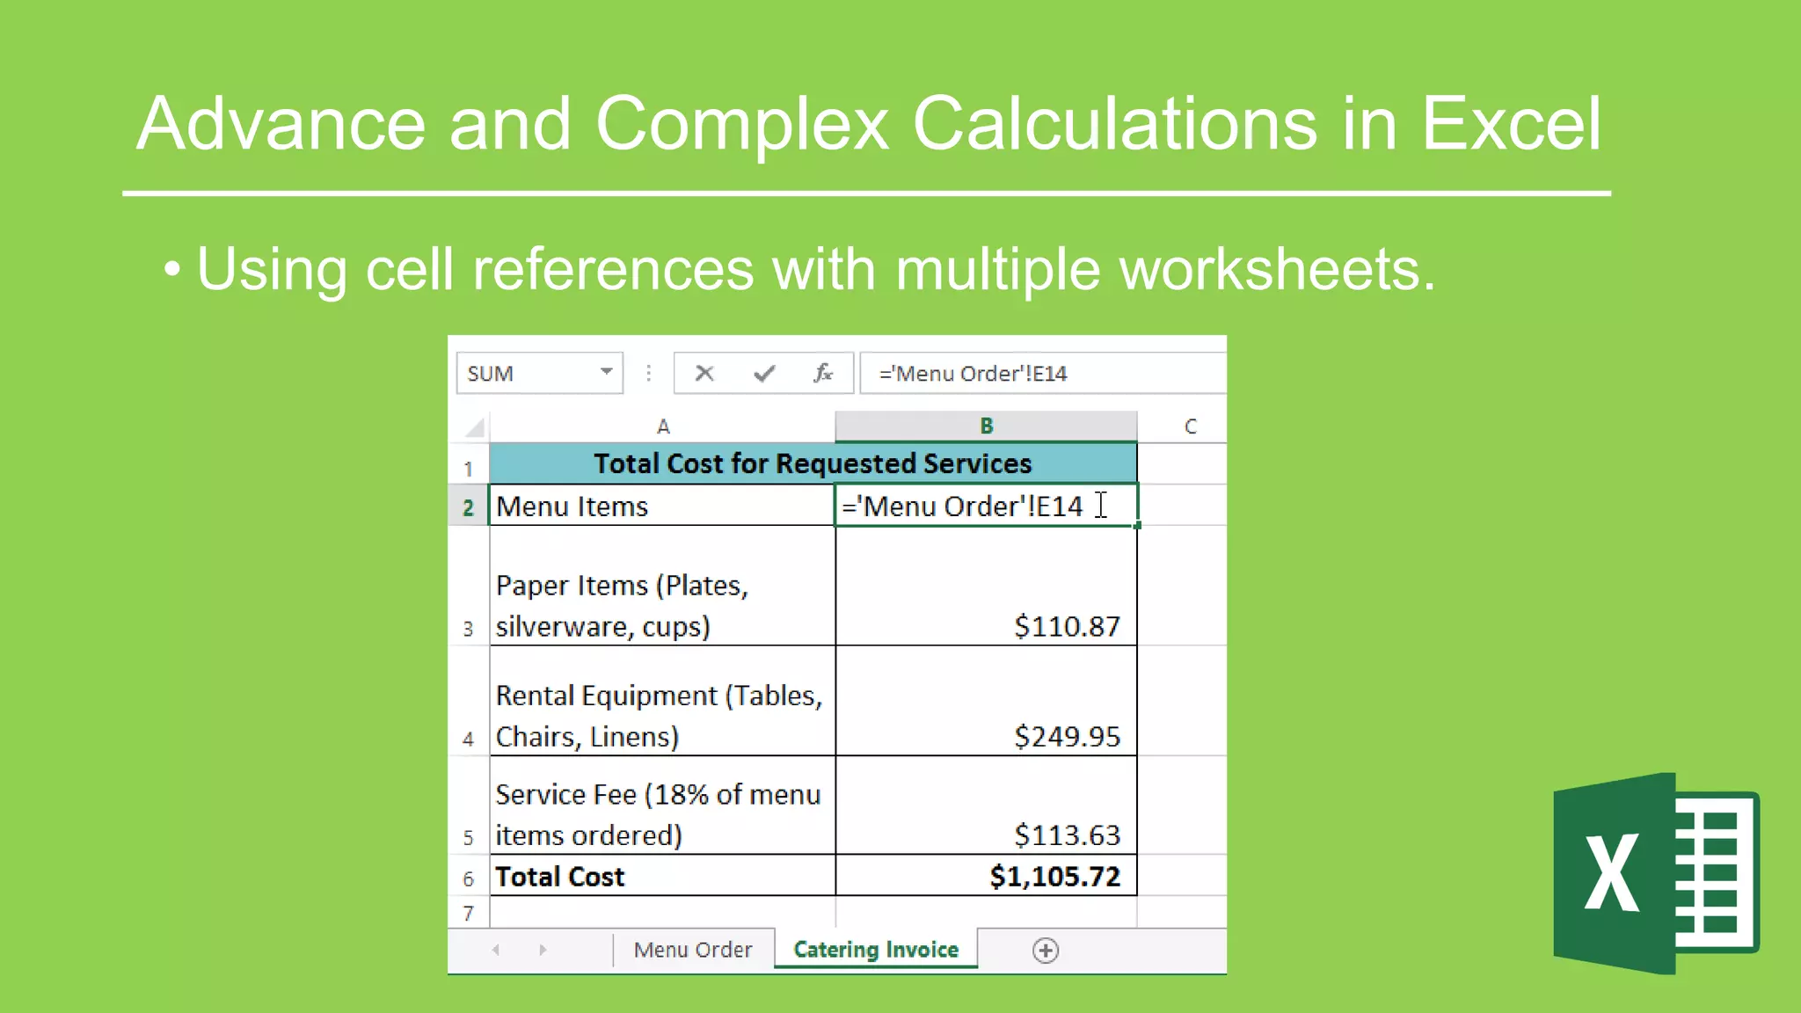Click the formula bar resize dots handle

649,374
